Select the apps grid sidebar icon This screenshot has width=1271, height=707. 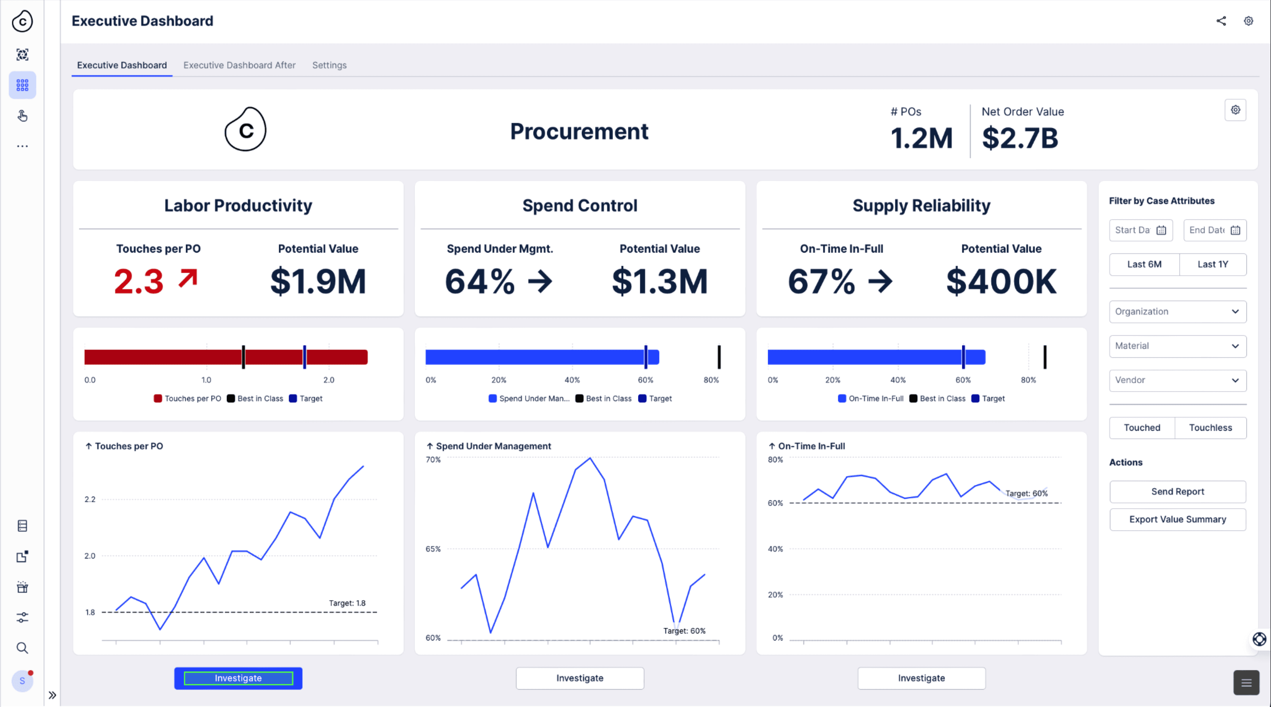click(x=22, y=86)
